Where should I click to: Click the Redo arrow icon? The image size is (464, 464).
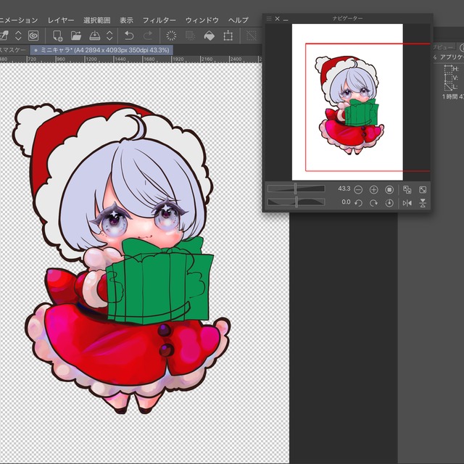[148, 35]
